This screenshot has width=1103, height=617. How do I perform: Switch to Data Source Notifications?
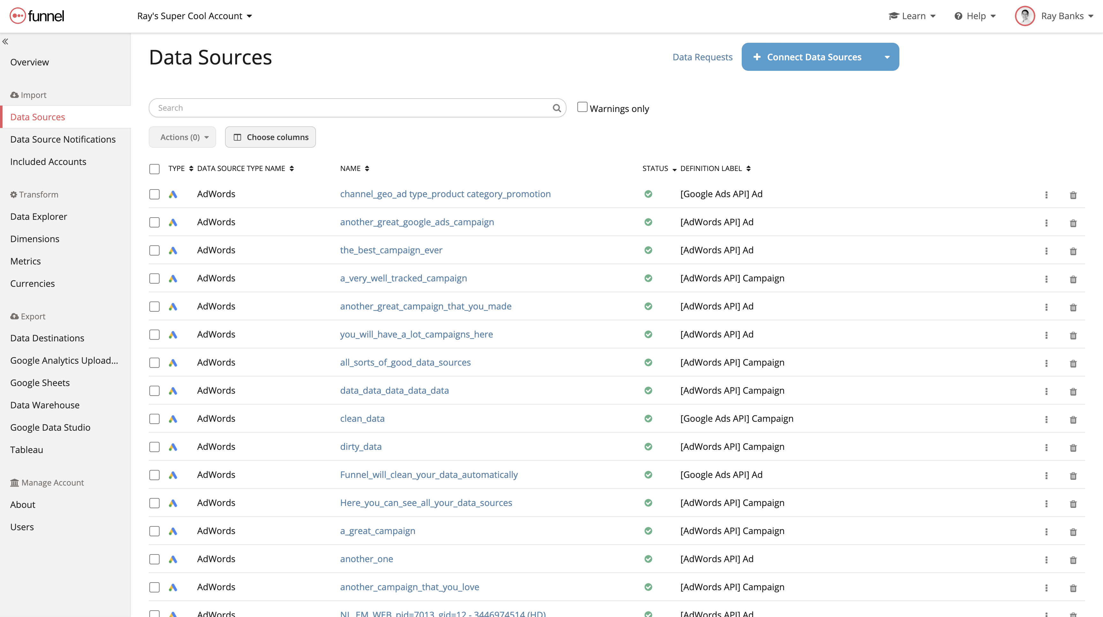pos(63,139)
